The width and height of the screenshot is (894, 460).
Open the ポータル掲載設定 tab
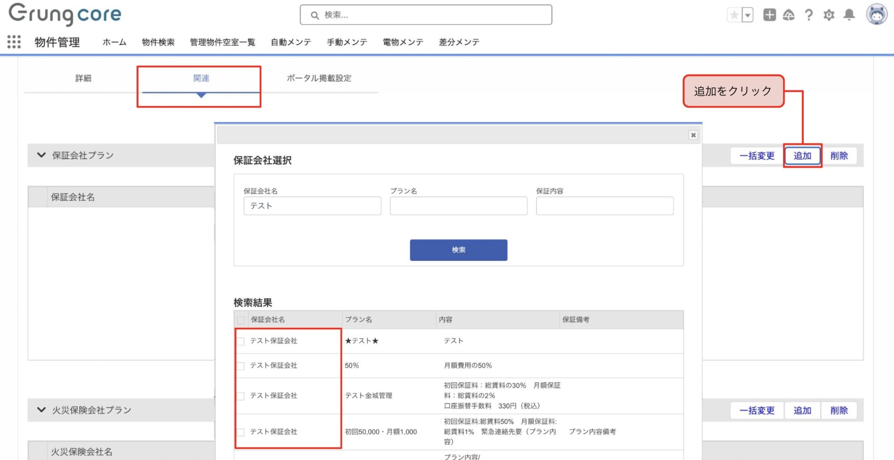point(319,78)
